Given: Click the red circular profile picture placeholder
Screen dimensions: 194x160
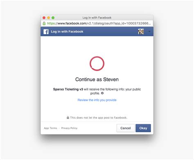Looking at the screenshot, I should coord(97,64).
